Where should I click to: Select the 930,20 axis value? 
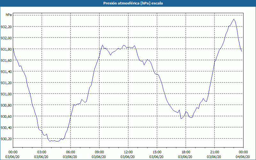6,139
